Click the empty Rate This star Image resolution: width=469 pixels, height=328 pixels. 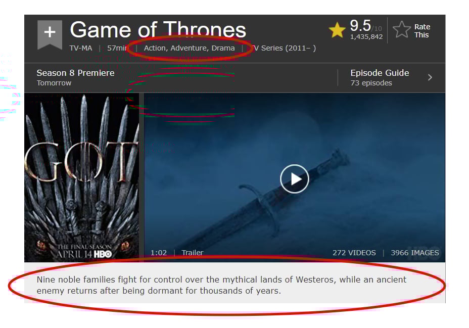coord(401,30)
